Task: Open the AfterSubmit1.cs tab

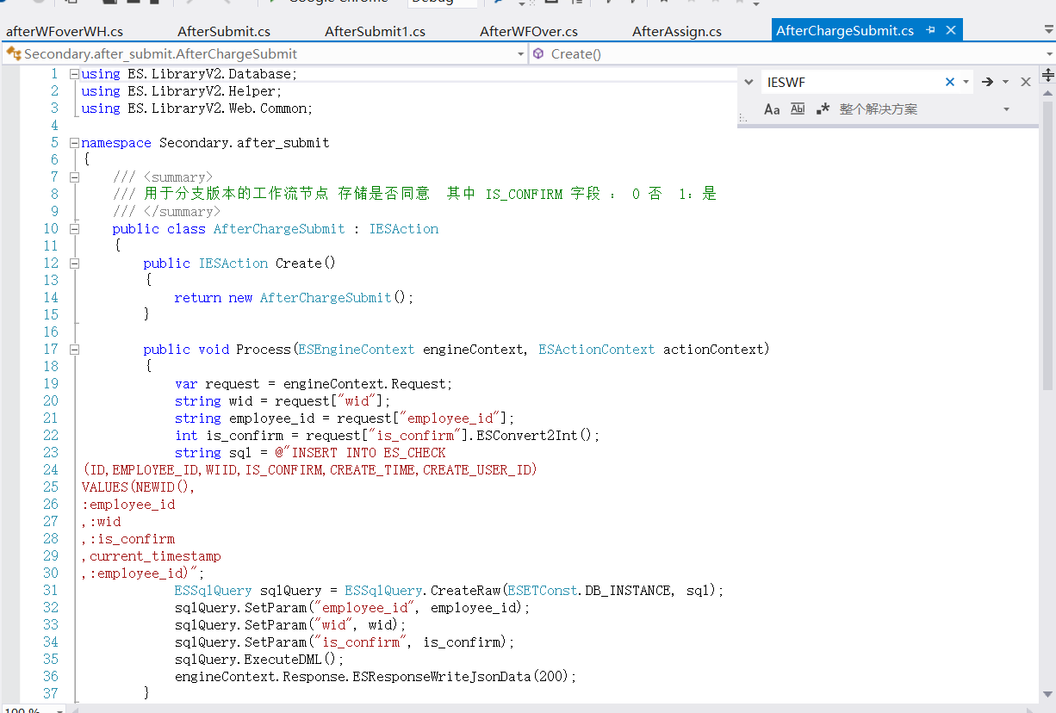Action: click(x=375, y=31)
